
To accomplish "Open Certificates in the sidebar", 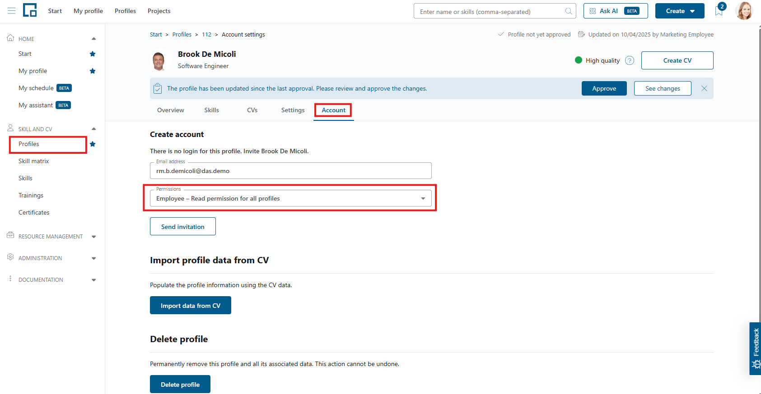I will tap(34, 212).
